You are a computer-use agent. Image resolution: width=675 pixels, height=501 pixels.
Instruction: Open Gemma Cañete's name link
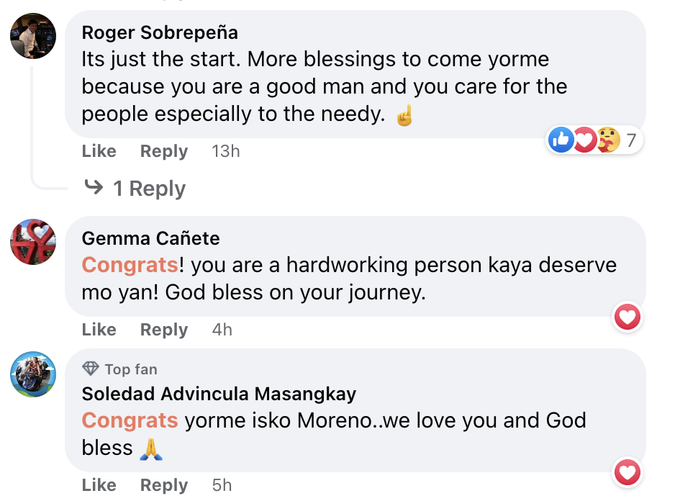pos(151,238)
